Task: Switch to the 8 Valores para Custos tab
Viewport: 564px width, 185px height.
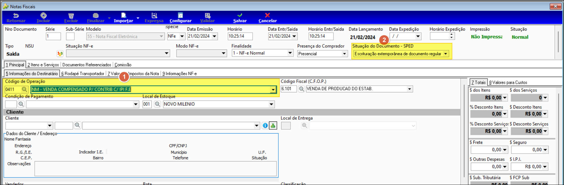Action: pos(508,82)
